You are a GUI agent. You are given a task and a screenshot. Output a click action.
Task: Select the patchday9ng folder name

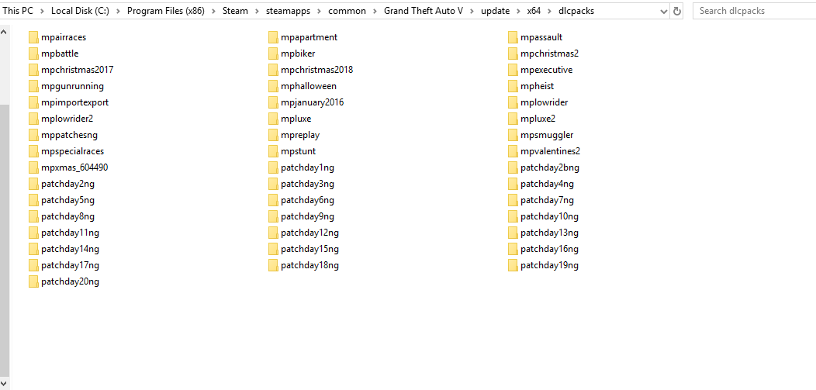pyautogui.click(x=308, y=216)
